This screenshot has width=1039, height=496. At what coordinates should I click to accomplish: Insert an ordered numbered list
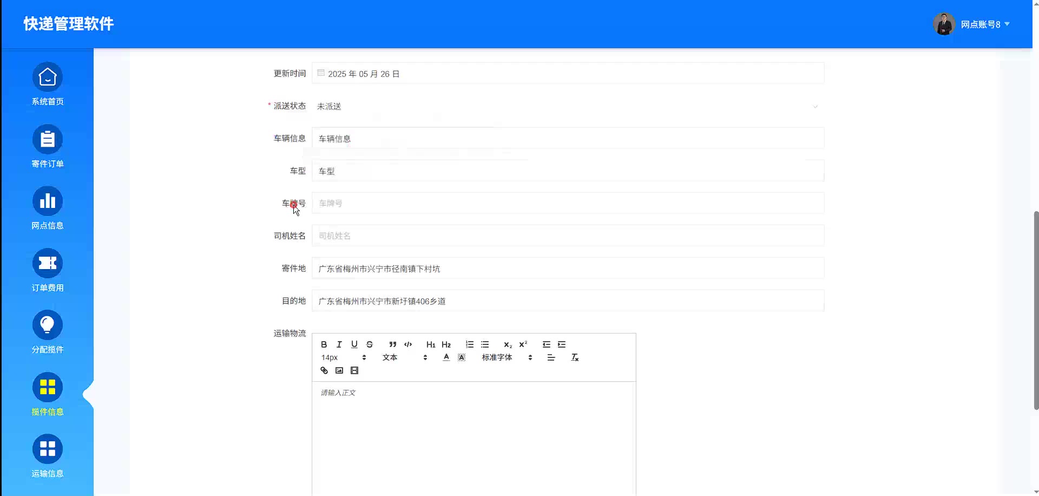470,344
